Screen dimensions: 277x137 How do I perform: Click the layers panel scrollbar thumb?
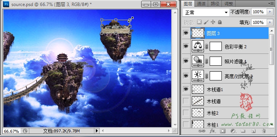click(272, 49)
